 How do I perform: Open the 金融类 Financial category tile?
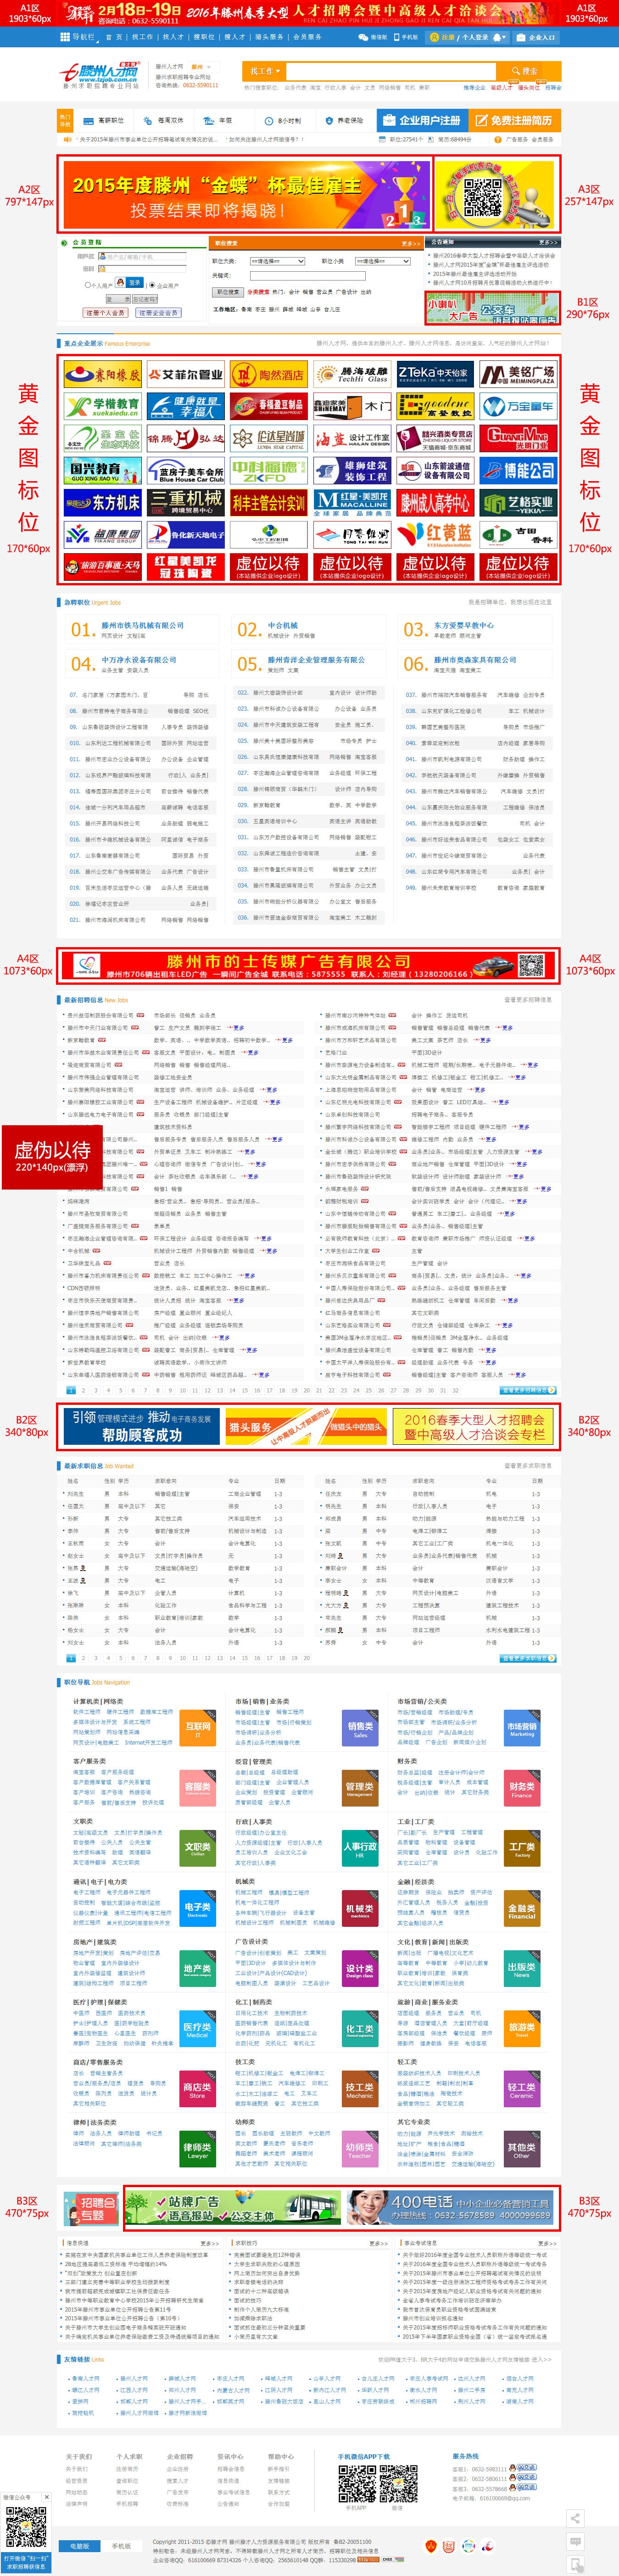tap(522, 1909)
